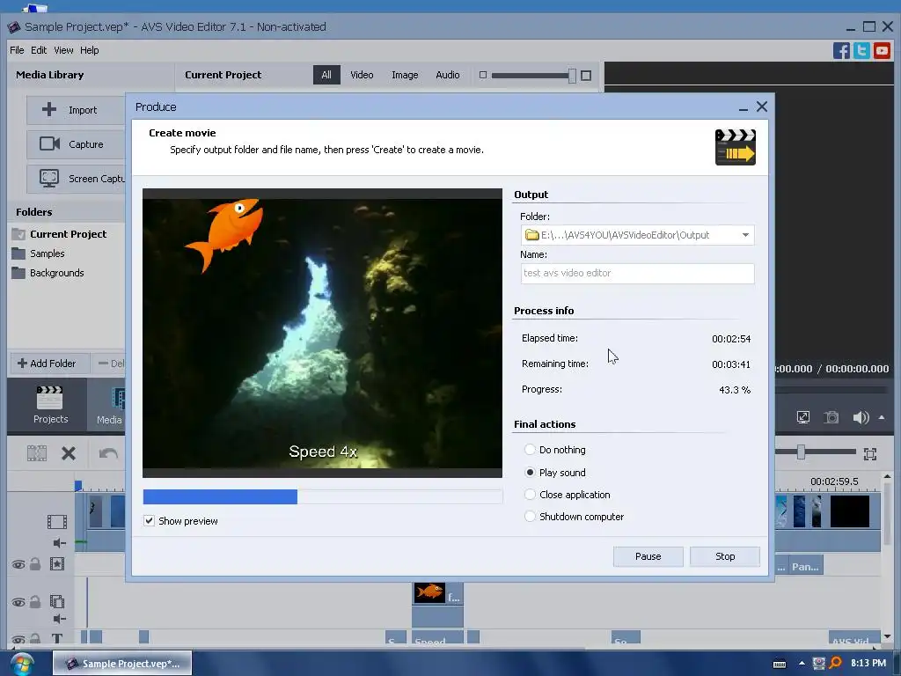Click the volume speaker icon in player
This screenshot has width=901, height=676.
coord(861,417)
